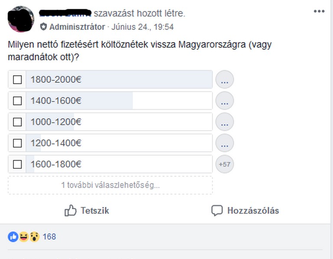This screenshot has height=259, width=333.
Task: Select the 1000-1200€ checkbox
Action: pos(17,122)
